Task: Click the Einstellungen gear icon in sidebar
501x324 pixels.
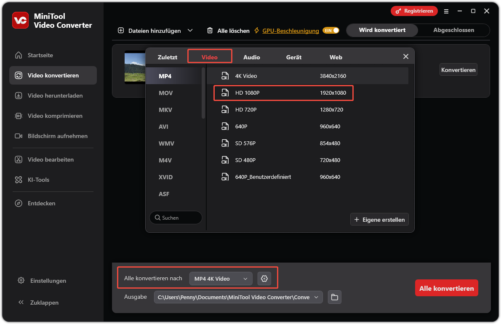Action: click(21, 281)
